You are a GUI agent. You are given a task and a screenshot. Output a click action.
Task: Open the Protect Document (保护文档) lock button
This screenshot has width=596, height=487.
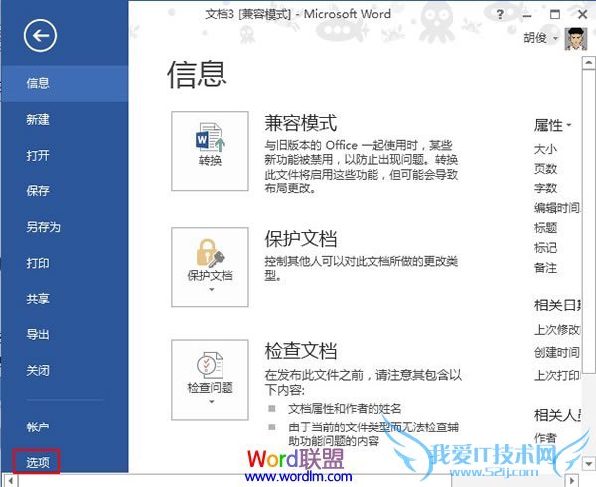click(210, 267)
